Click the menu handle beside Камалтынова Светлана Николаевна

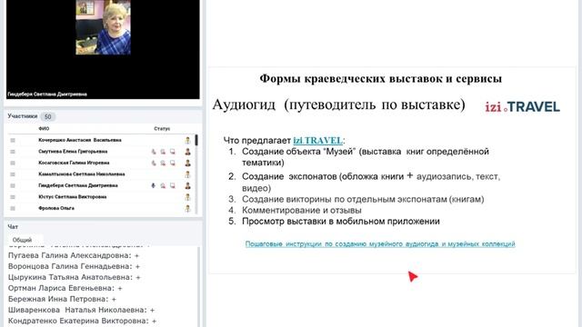(13, 174)
